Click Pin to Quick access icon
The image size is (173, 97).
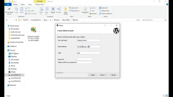tap(9, 9)
